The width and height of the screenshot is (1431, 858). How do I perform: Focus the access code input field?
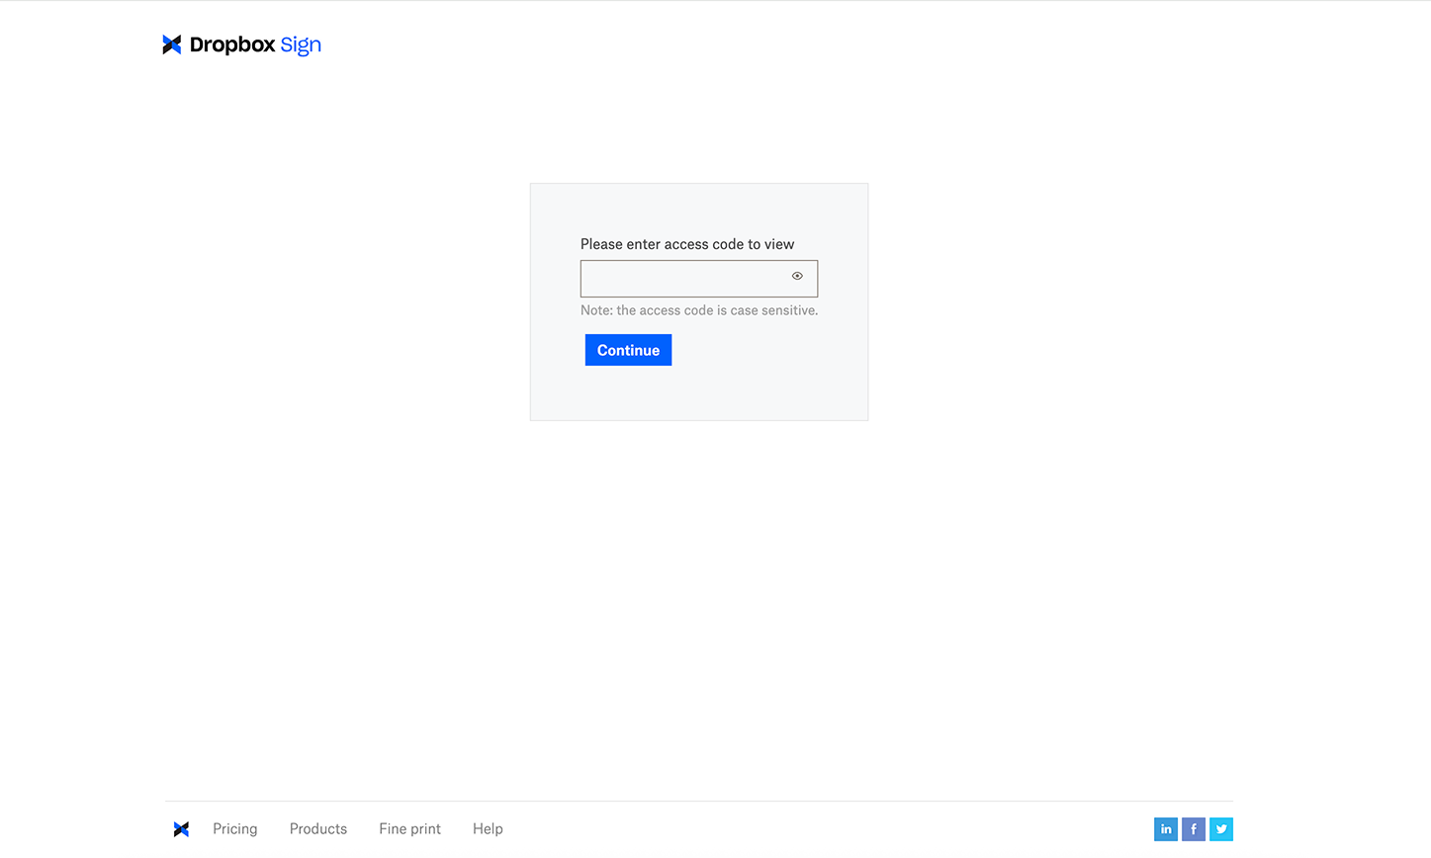(x=682, y=278)
